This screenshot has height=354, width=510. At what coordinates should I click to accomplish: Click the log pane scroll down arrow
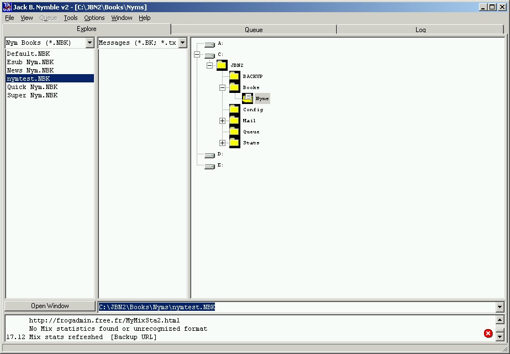(x=500, y=336)
